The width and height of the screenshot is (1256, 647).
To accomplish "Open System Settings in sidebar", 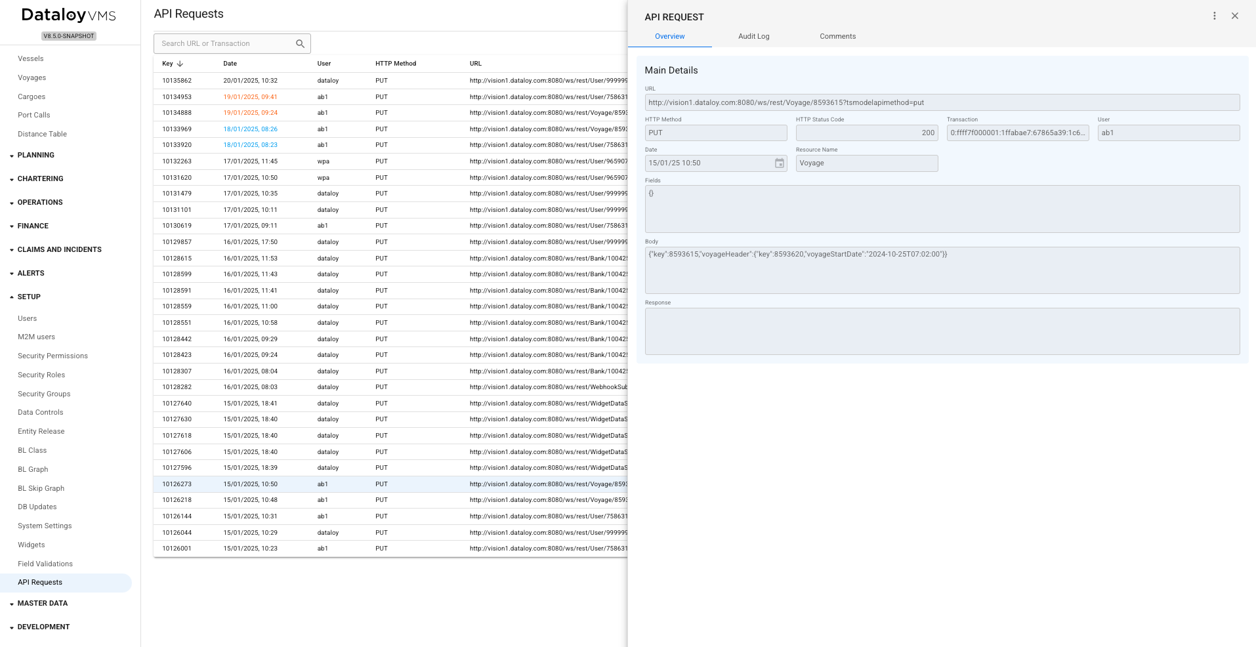I will 45,526.
